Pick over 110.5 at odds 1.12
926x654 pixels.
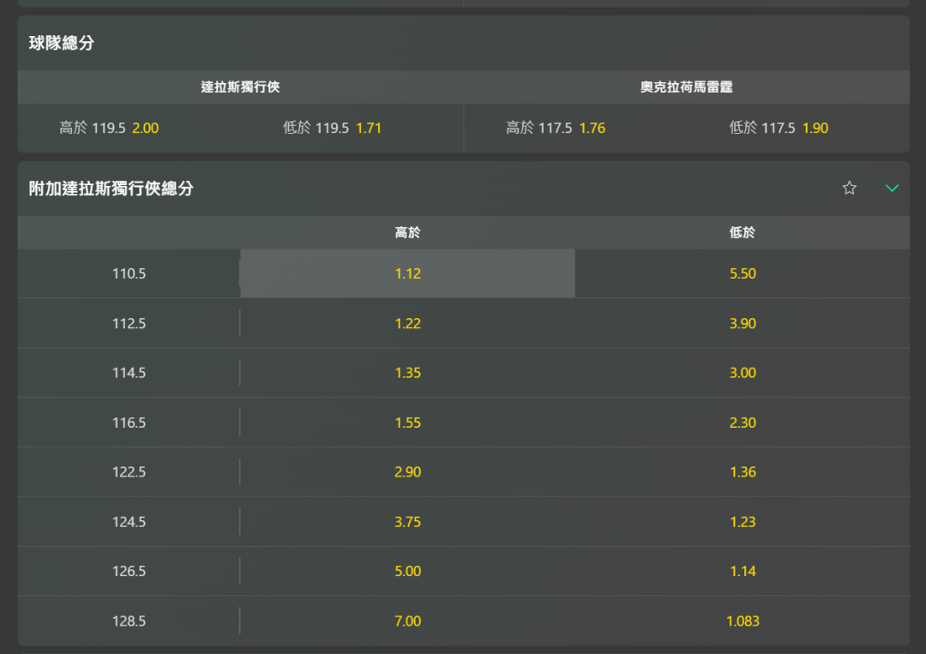[x=407, y=273]
